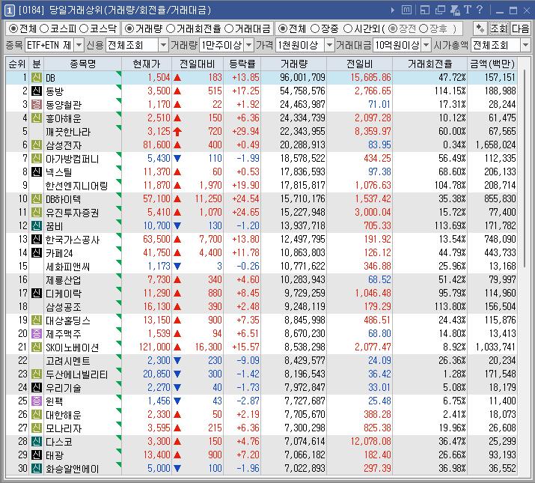Select the 제룡산업 row name
This screenshot has width=535, height=483.
(x=64, y=280)
